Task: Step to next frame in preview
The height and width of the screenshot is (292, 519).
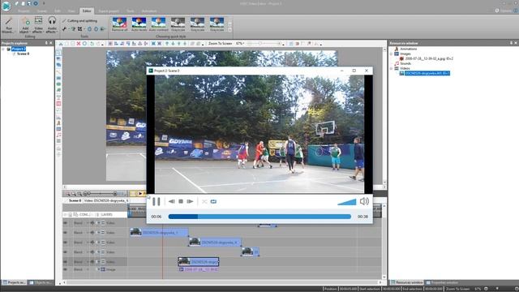Action: click(x=190, y=201)
